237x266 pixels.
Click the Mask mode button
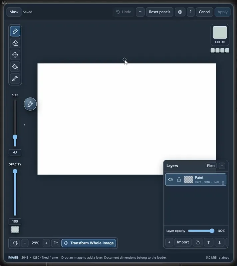pos(14,12)
